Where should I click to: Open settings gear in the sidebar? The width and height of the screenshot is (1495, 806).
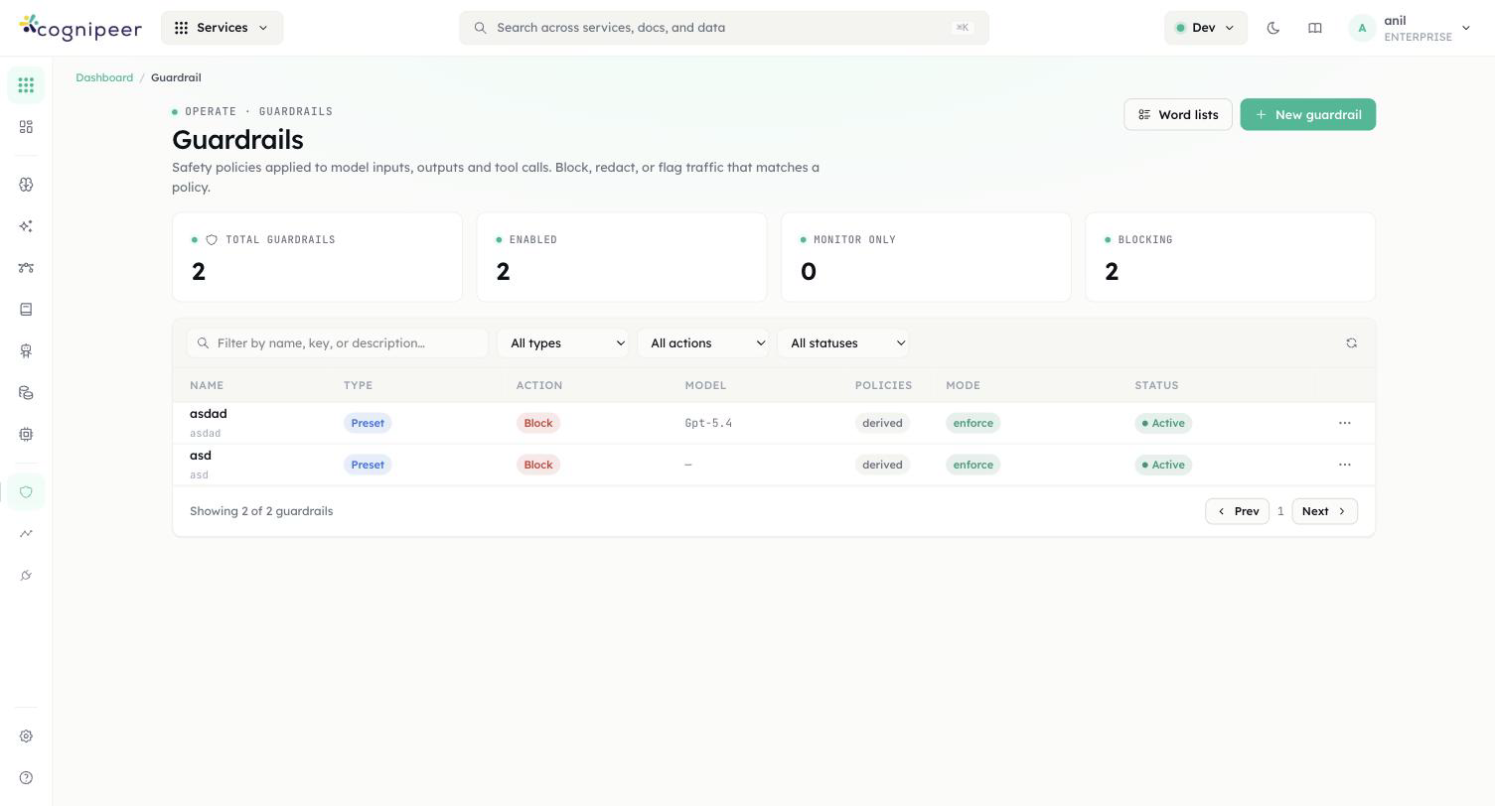[26, 737]
